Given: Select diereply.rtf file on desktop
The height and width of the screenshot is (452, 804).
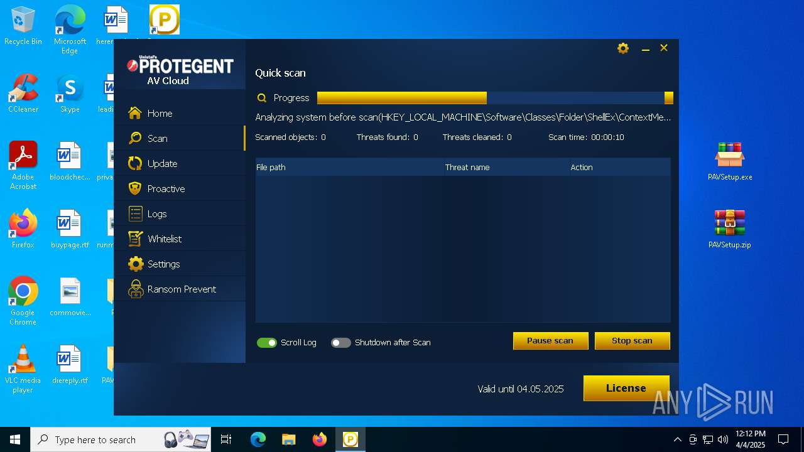Looking at the screenshot, I should click(x=70, y=365).
